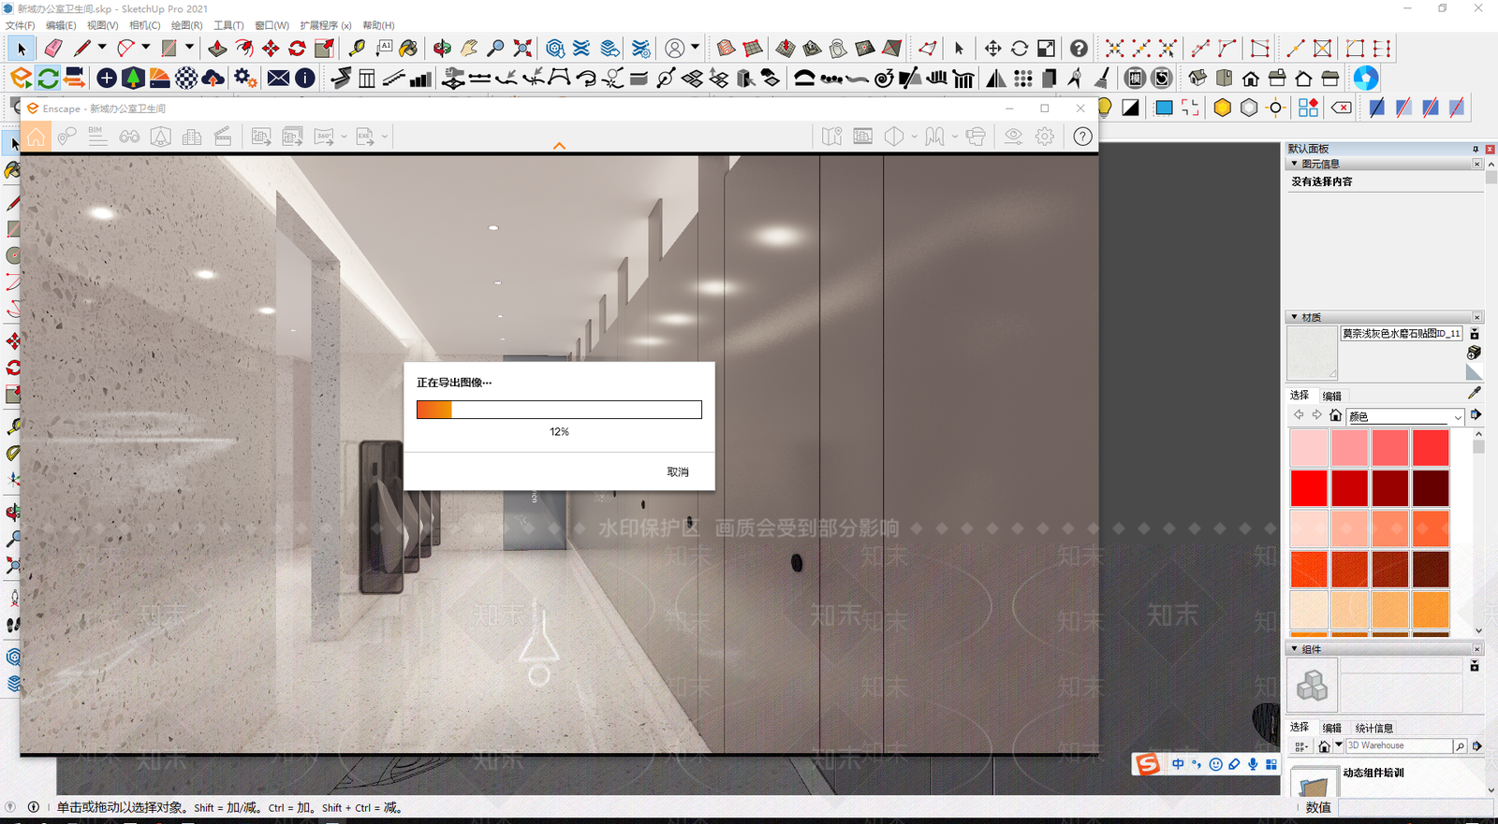
Task: Toggle Enscape visual settings eye icon
Action: pos(1013,137)
